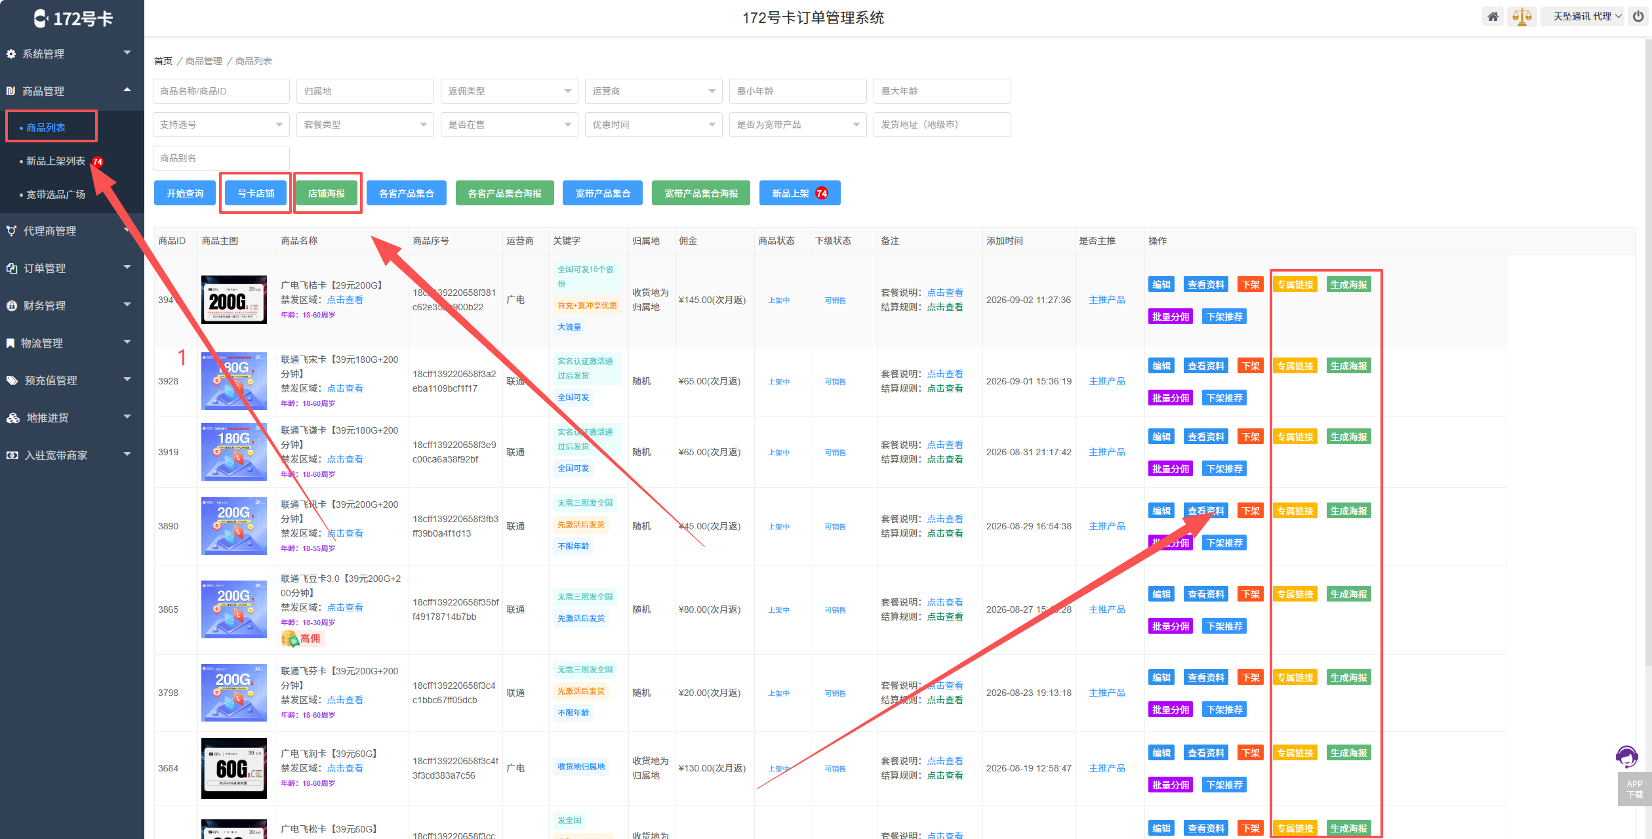Click the 新品上架 button with badge
This screenshot has height=839, width=1652.
click(x=799, y=193)
